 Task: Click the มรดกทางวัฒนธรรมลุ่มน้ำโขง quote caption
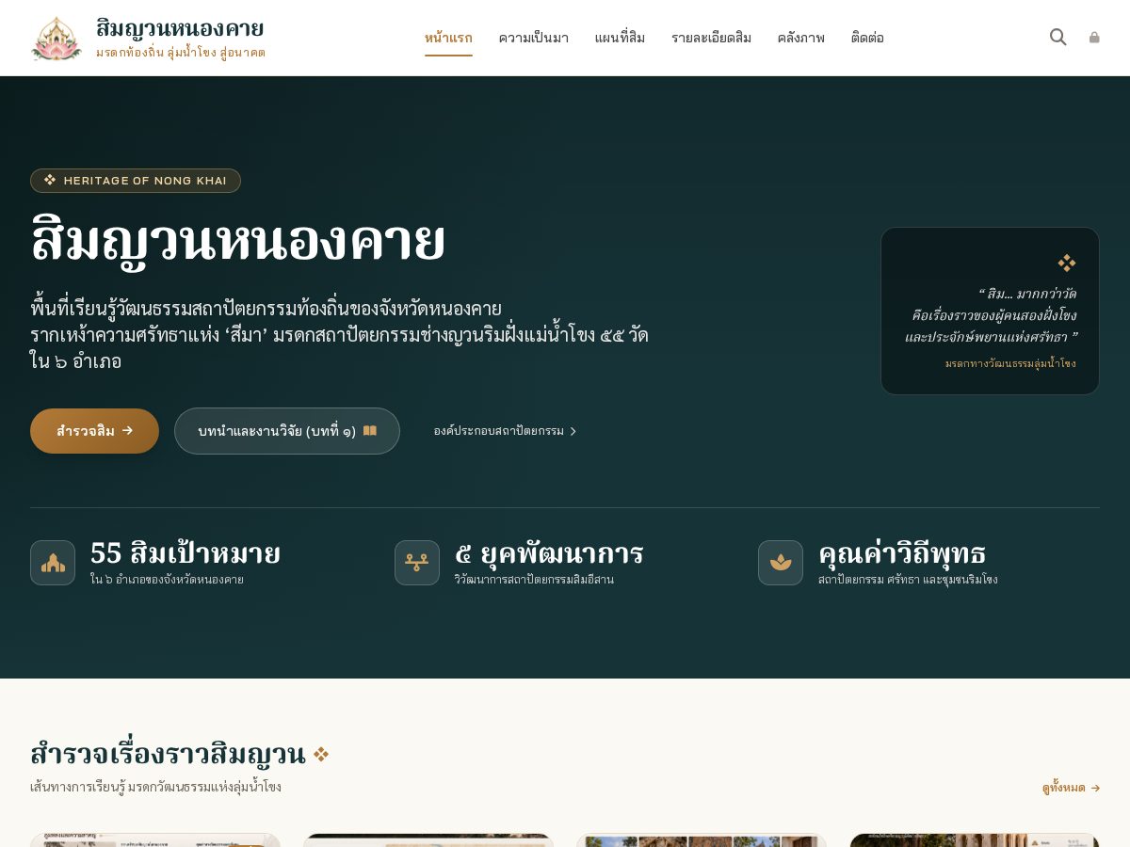tap(1010, 363)
